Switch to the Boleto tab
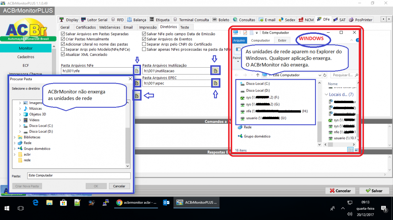 pos(221,19)
